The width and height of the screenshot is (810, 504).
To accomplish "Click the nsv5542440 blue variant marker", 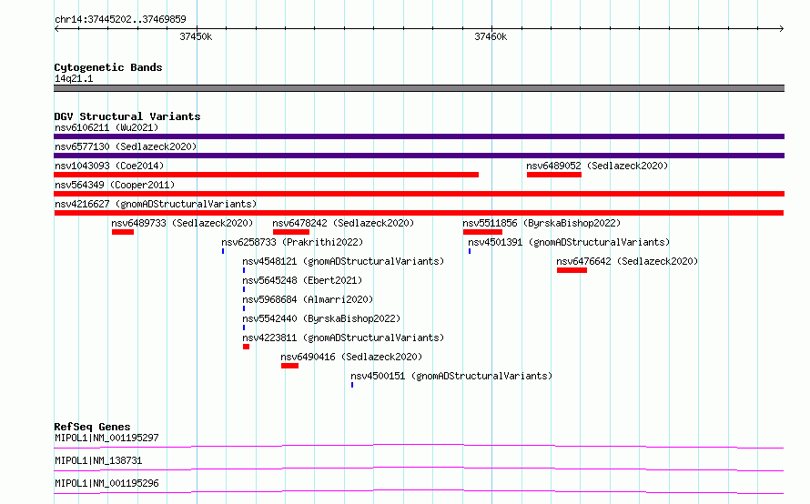I will [x=244, y=328].
